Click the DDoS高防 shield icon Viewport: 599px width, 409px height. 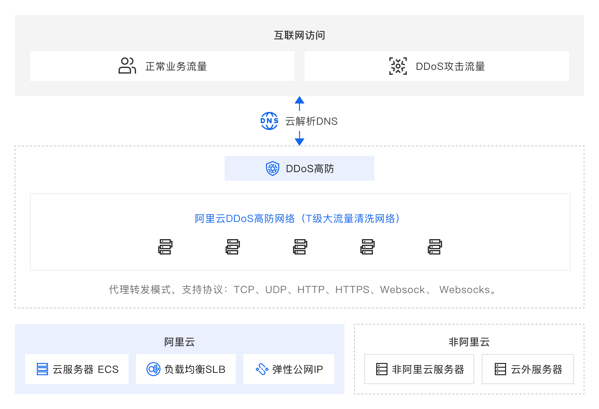(x=272, y=169)
